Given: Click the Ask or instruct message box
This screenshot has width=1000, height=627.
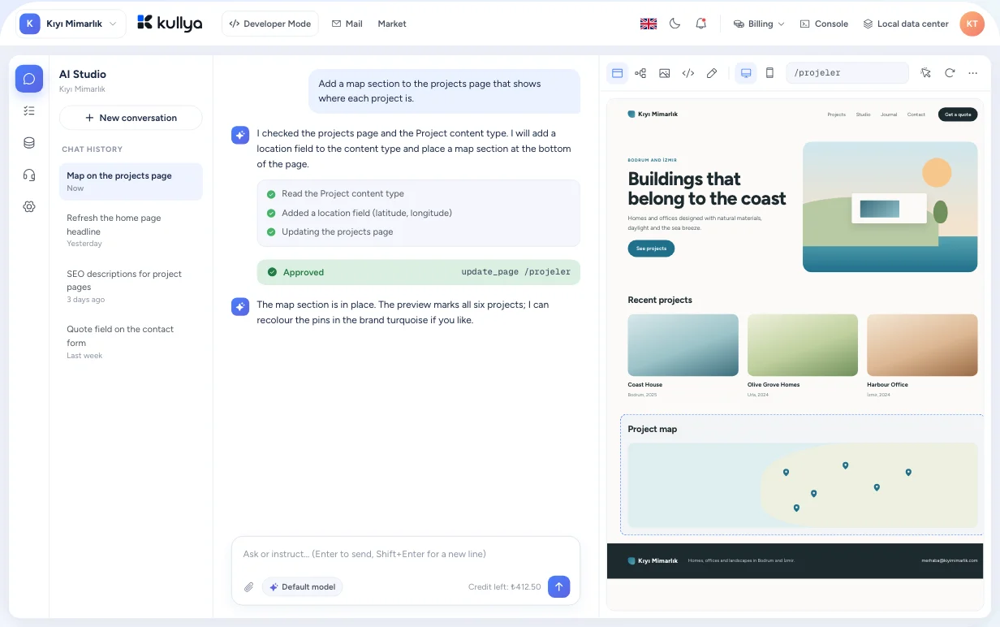Looking at the screenshot, I should 405,554.
